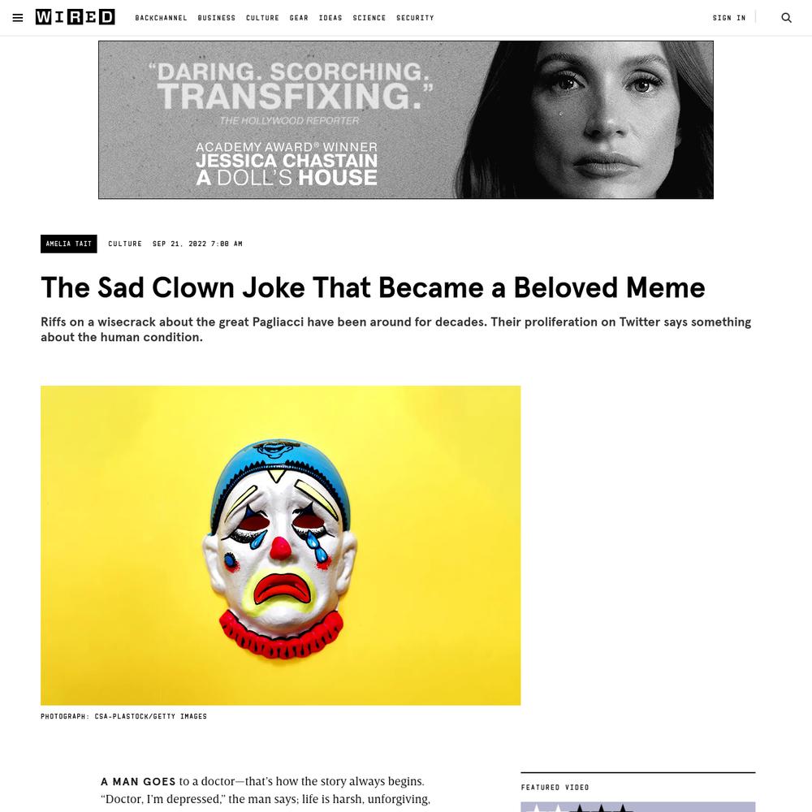Click the article headline about Sad Clown

click(x=373, y=287)
